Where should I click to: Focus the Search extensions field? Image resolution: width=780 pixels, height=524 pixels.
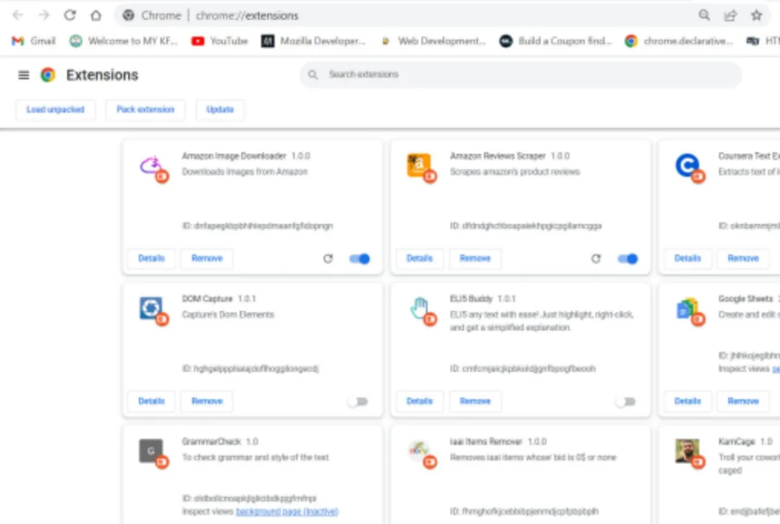click(x=521, y=75)
